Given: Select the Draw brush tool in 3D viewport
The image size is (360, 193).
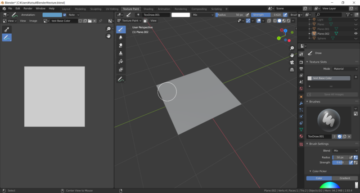Looking at the screenshot, I should (x=121, y=29).
